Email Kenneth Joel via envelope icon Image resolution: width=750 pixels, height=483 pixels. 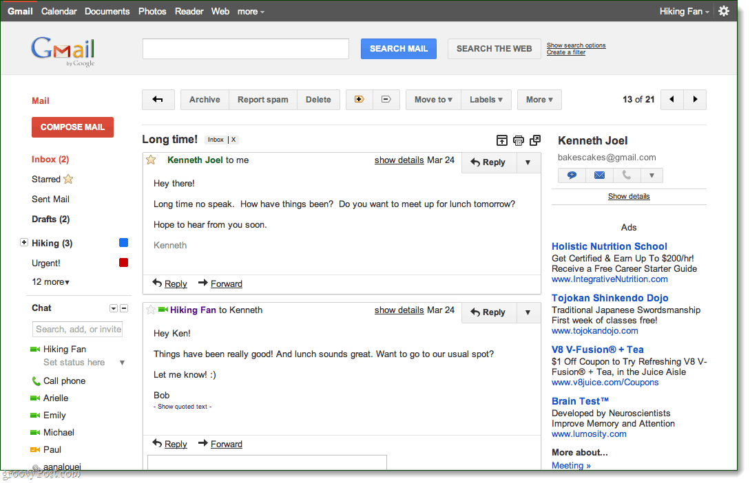point(599,175)
